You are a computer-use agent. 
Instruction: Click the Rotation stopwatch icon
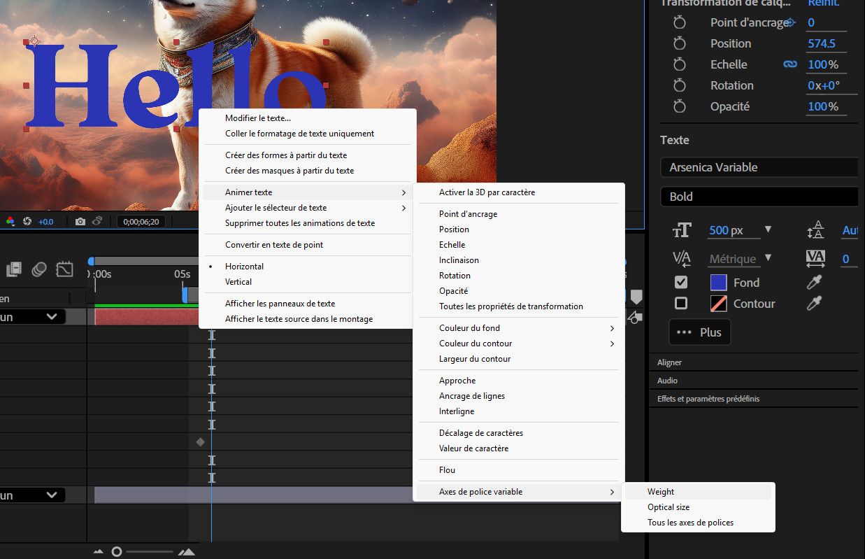click(679, 85)
